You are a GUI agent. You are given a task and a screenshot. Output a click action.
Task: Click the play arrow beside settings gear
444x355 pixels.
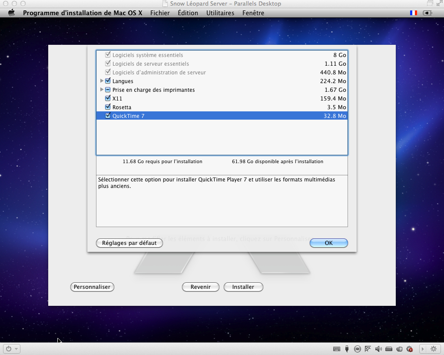[x=423, y=349]
